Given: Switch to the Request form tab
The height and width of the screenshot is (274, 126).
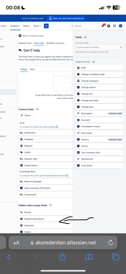Looking at the screenshot, I should point(25,43).
